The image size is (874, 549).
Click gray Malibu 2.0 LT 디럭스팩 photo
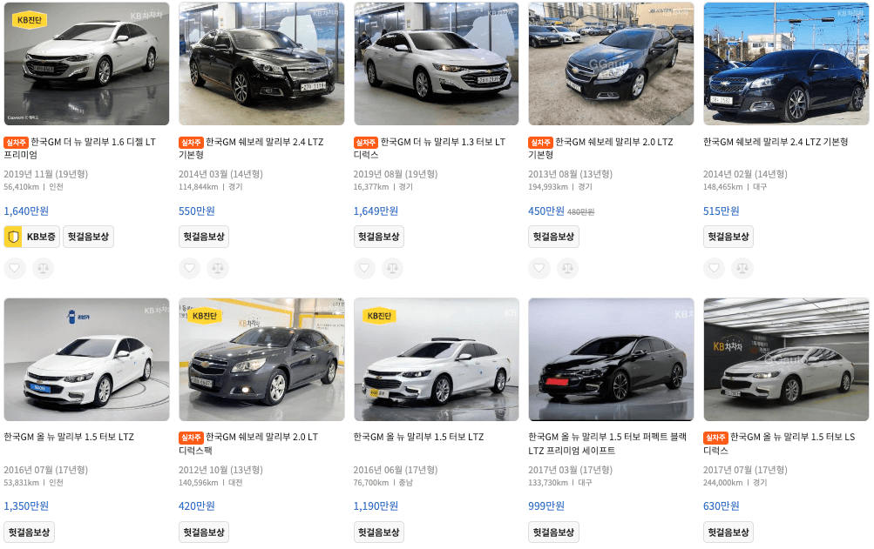click(x=261, y=359)
